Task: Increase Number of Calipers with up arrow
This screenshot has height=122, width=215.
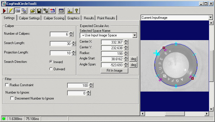Action: [71, 33]
